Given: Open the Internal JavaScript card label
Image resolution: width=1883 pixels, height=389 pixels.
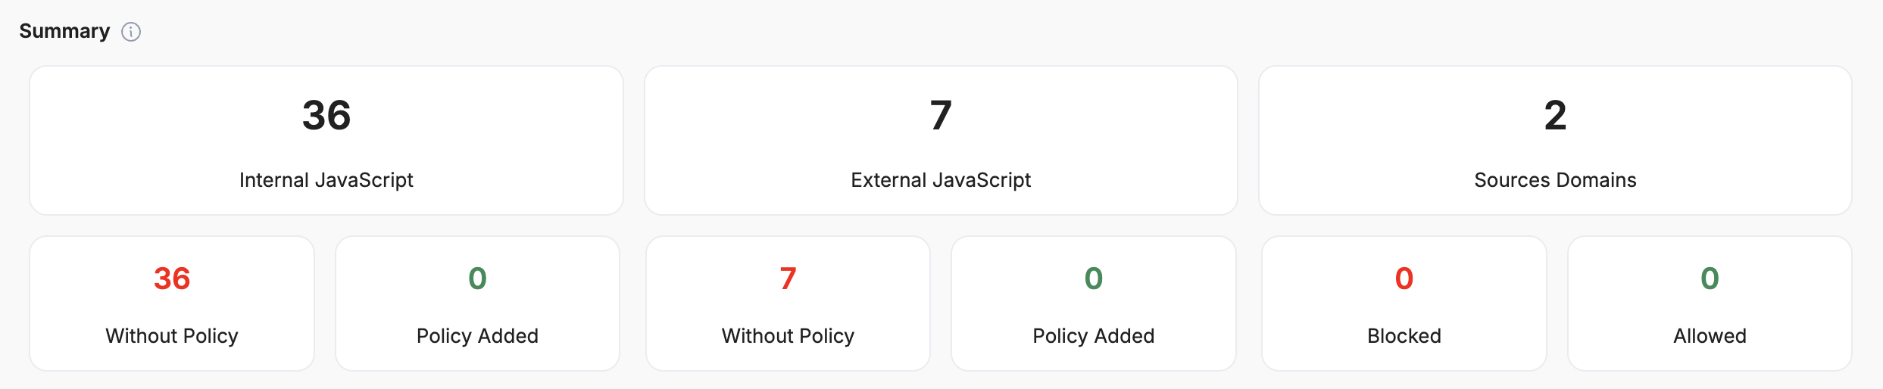Looking at the screenshot, I should point(326,180).
